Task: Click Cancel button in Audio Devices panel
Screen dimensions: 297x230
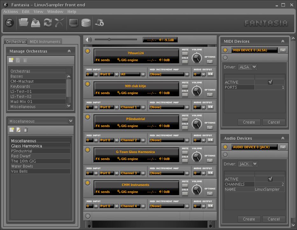Action: tap(273, 219)
